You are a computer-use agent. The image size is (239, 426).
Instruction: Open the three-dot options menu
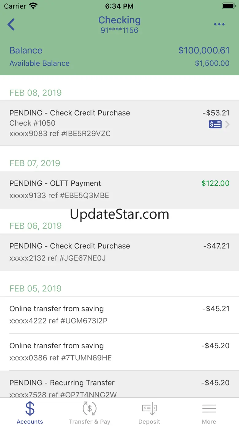tap(219, 25)
